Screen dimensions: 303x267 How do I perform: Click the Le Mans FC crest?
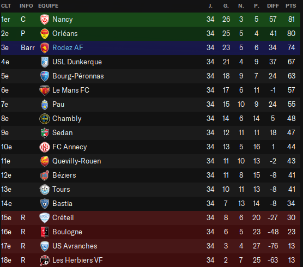click(45, 90)
